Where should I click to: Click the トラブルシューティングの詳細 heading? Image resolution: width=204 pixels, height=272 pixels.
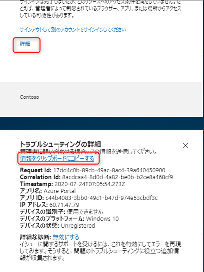60,144
